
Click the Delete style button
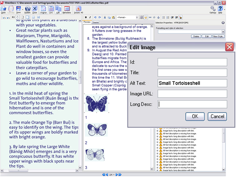[196, 36]
